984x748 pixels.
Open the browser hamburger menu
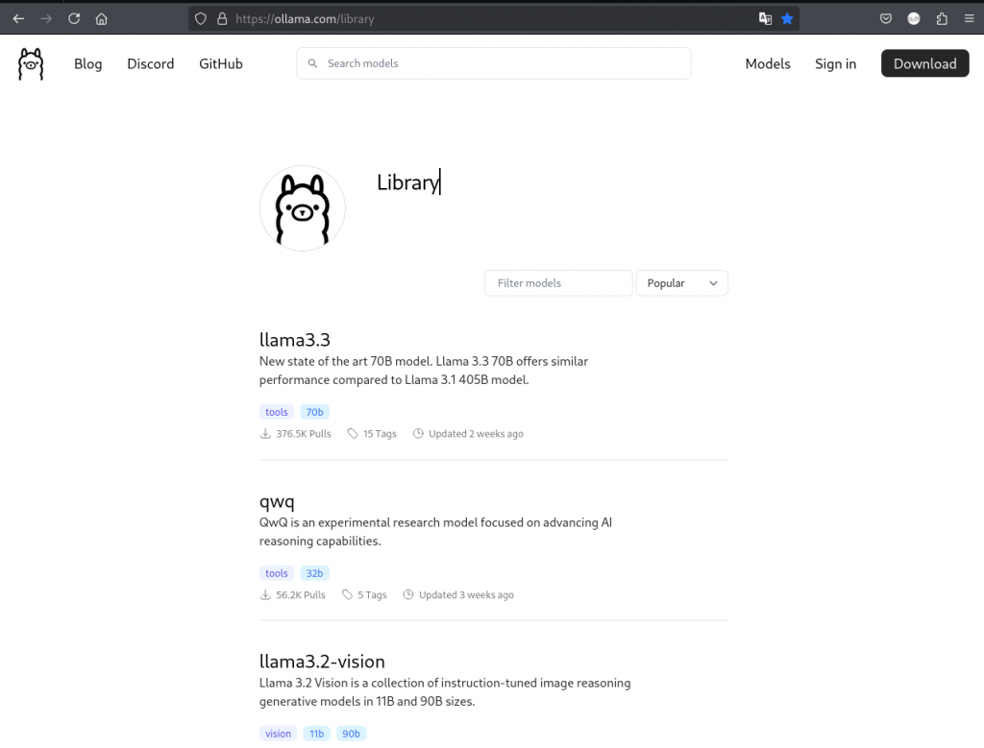click(x=969, y=19)
